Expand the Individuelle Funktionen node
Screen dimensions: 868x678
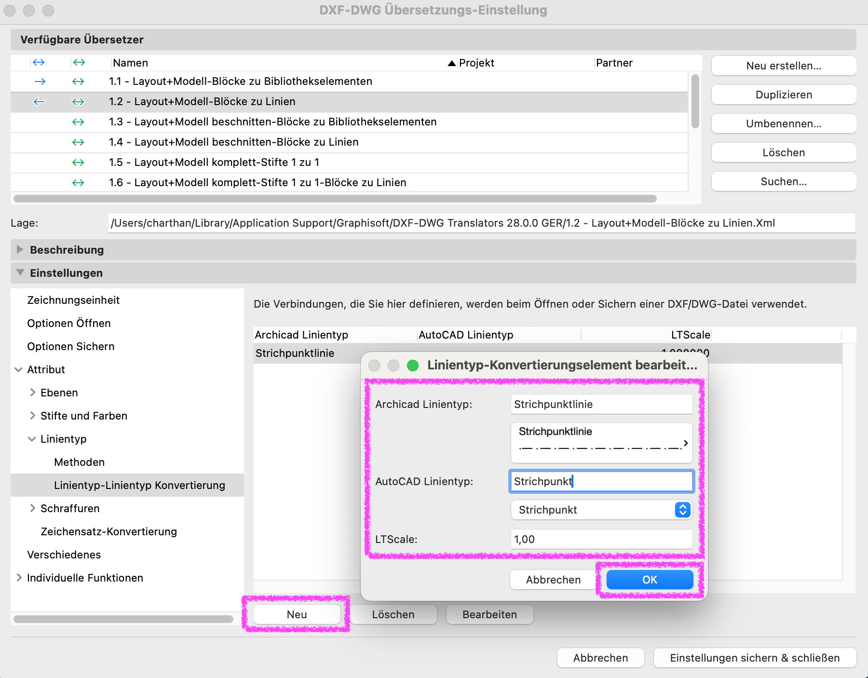(x=19, y=578)
